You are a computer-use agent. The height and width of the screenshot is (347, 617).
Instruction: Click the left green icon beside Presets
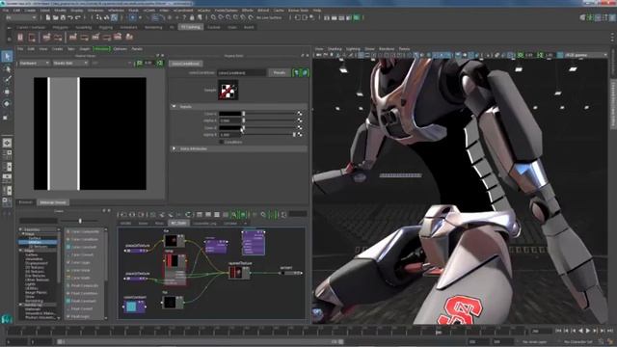pyautogui.click(x=296, y=72)
